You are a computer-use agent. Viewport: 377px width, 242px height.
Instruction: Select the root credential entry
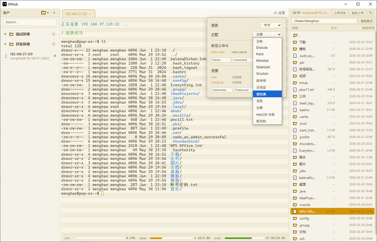point(214,77)
